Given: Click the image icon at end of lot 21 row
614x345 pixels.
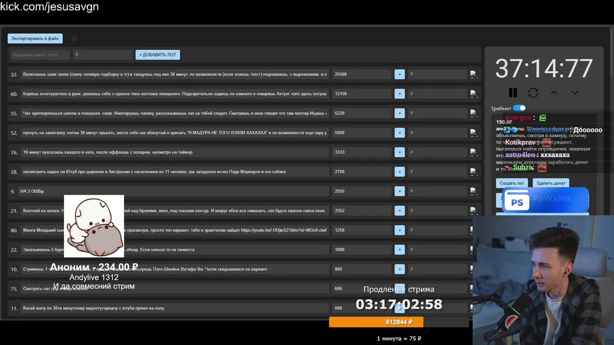Looking at the screenshot, I should point(473,210).
